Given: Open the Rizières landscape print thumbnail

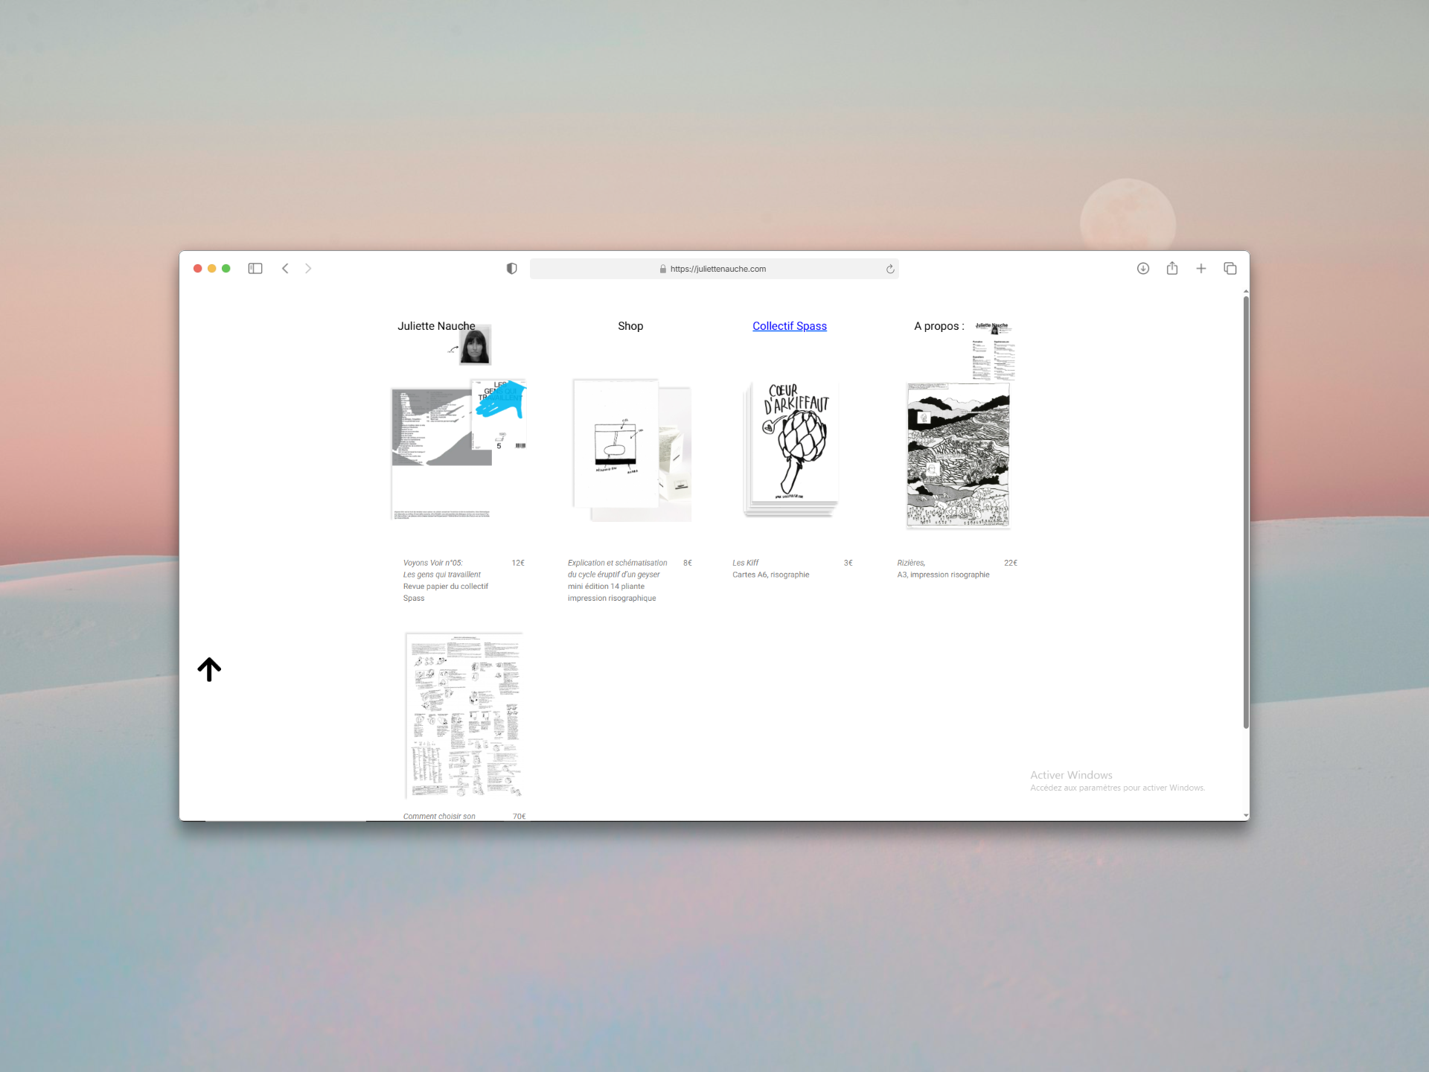Looking at the screenshot, I should [958, 455].
